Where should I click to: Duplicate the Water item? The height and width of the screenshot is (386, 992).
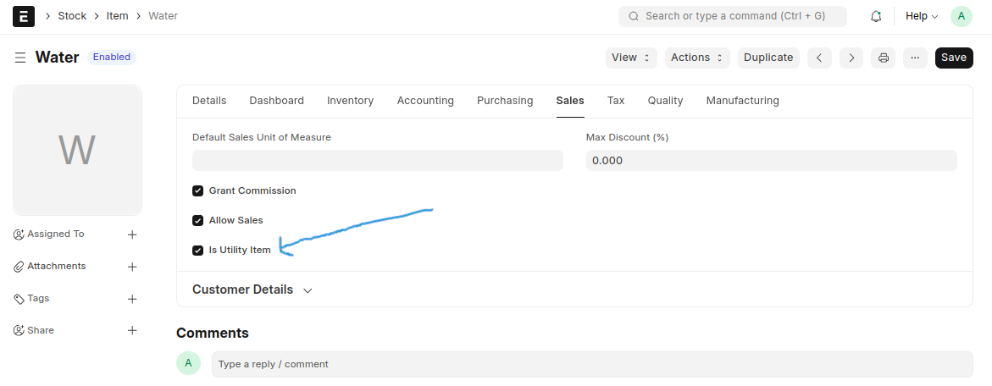coord(768,58)
